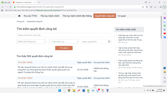
Task: Open Cấp Giấy xác nhận nhân sự link
Action: click(x=130, y=38)
